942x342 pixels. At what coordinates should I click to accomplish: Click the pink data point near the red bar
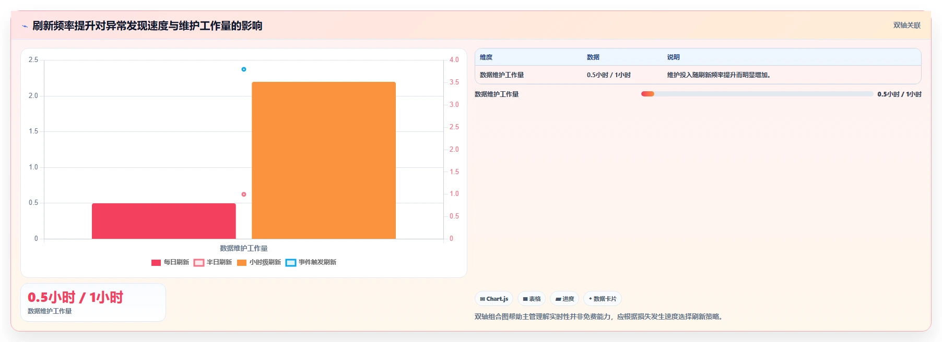coord(244,194)
